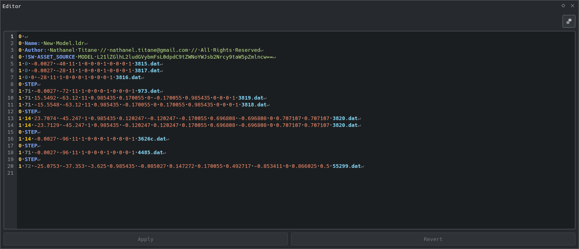
Task: Click the float panel diamond icon
Action: [563, 6]
